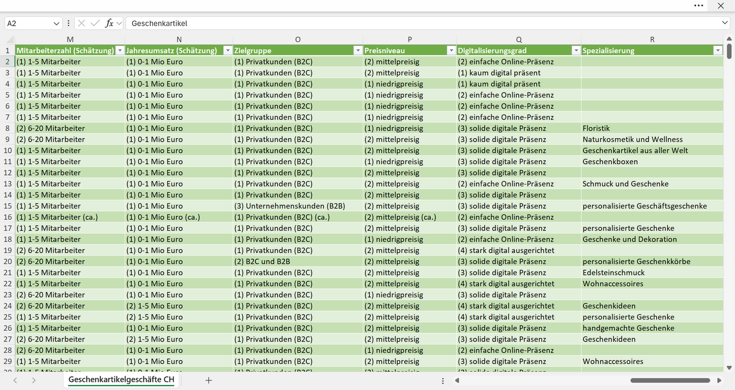Open the Mitarbeiterzahl filter dropdown

(120, 50)
